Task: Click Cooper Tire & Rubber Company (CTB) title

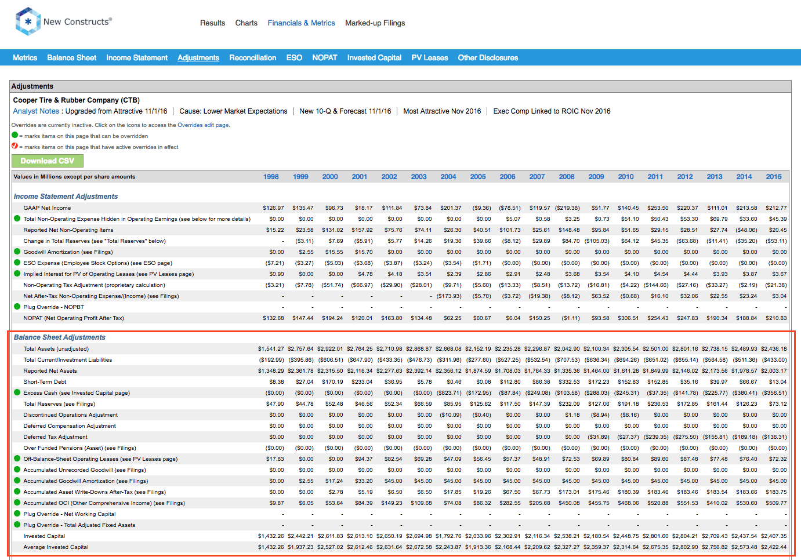Action: pyautogui.click(x=77, y=100)
